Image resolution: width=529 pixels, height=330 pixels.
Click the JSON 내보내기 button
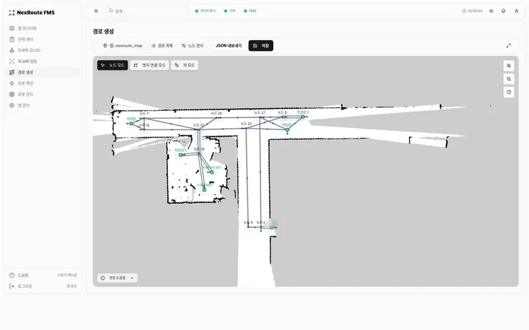point(229,46)
